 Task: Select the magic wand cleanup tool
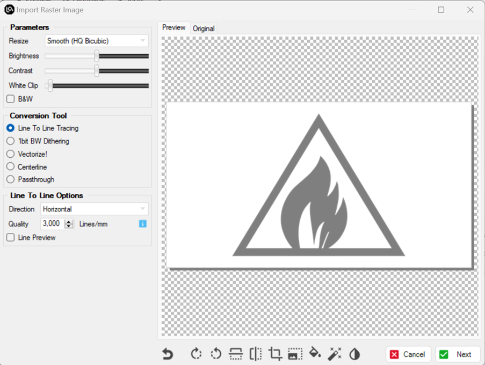pos(334,354)
